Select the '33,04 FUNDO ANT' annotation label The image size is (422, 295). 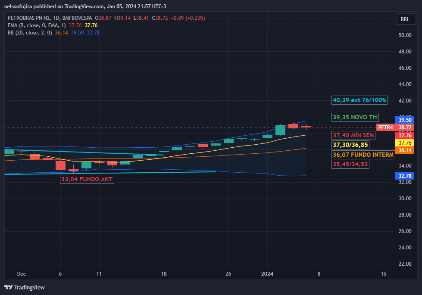click(x=87, y=179)
